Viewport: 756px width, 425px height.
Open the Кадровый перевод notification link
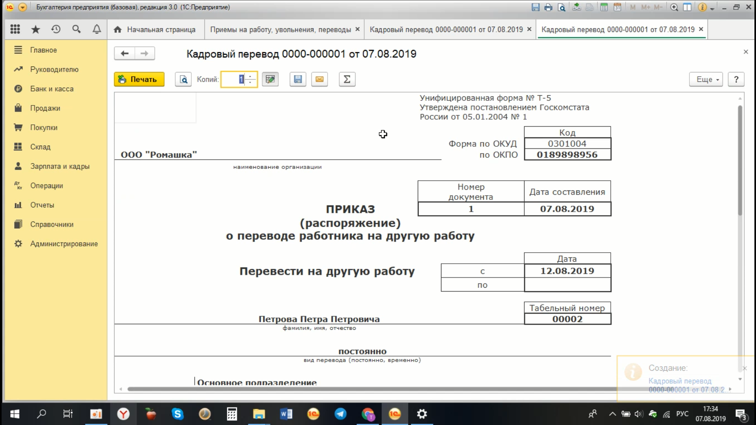(x=680, y=381)
